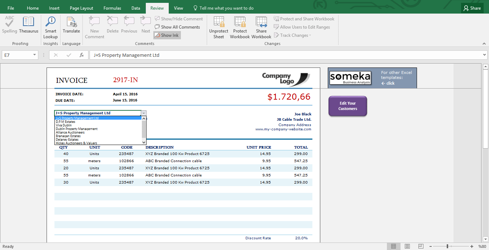
Task: Click the Discount Rate value 20,0%
Action: (301, 238)
